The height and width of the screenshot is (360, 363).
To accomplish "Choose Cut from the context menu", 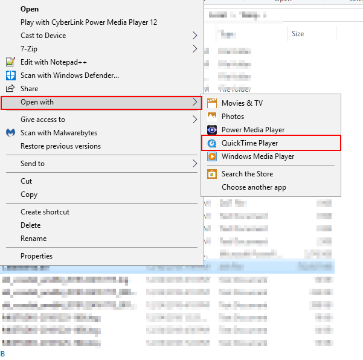I will coord(102,181).
